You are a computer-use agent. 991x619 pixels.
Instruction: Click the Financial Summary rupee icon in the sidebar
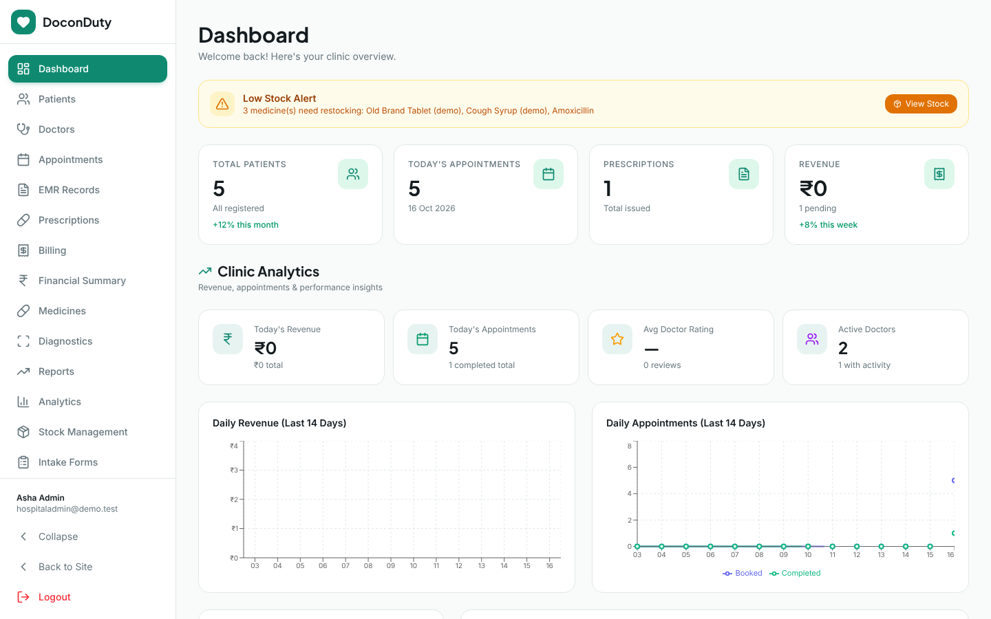coord(23,281)
